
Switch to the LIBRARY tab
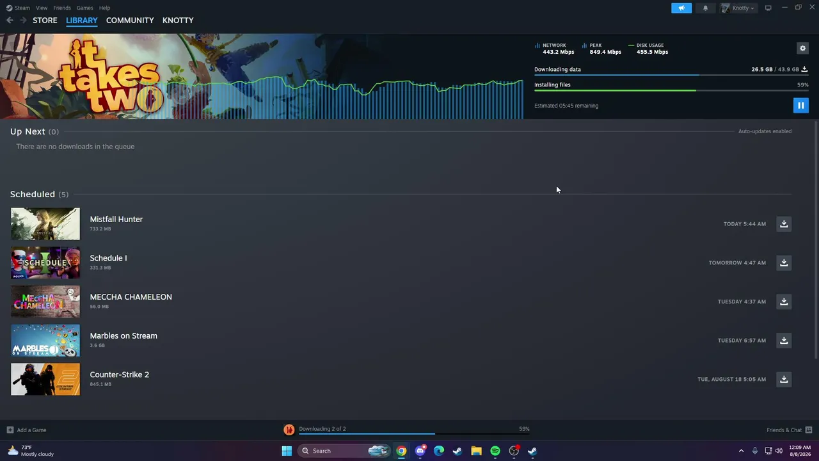click(x=82, y=20)
